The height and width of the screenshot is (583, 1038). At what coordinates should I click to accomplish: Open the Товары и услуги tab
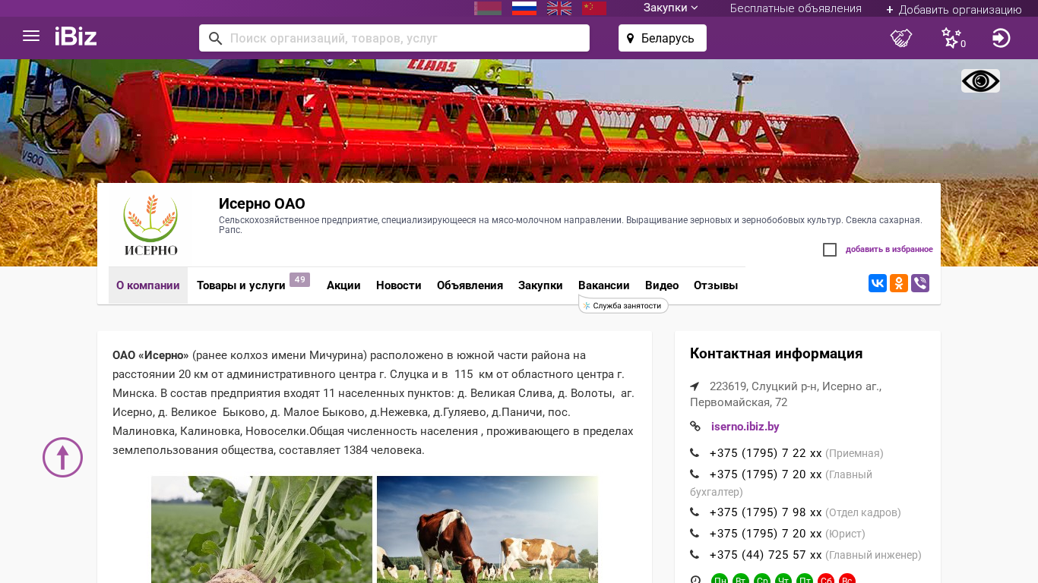point(241,285)
